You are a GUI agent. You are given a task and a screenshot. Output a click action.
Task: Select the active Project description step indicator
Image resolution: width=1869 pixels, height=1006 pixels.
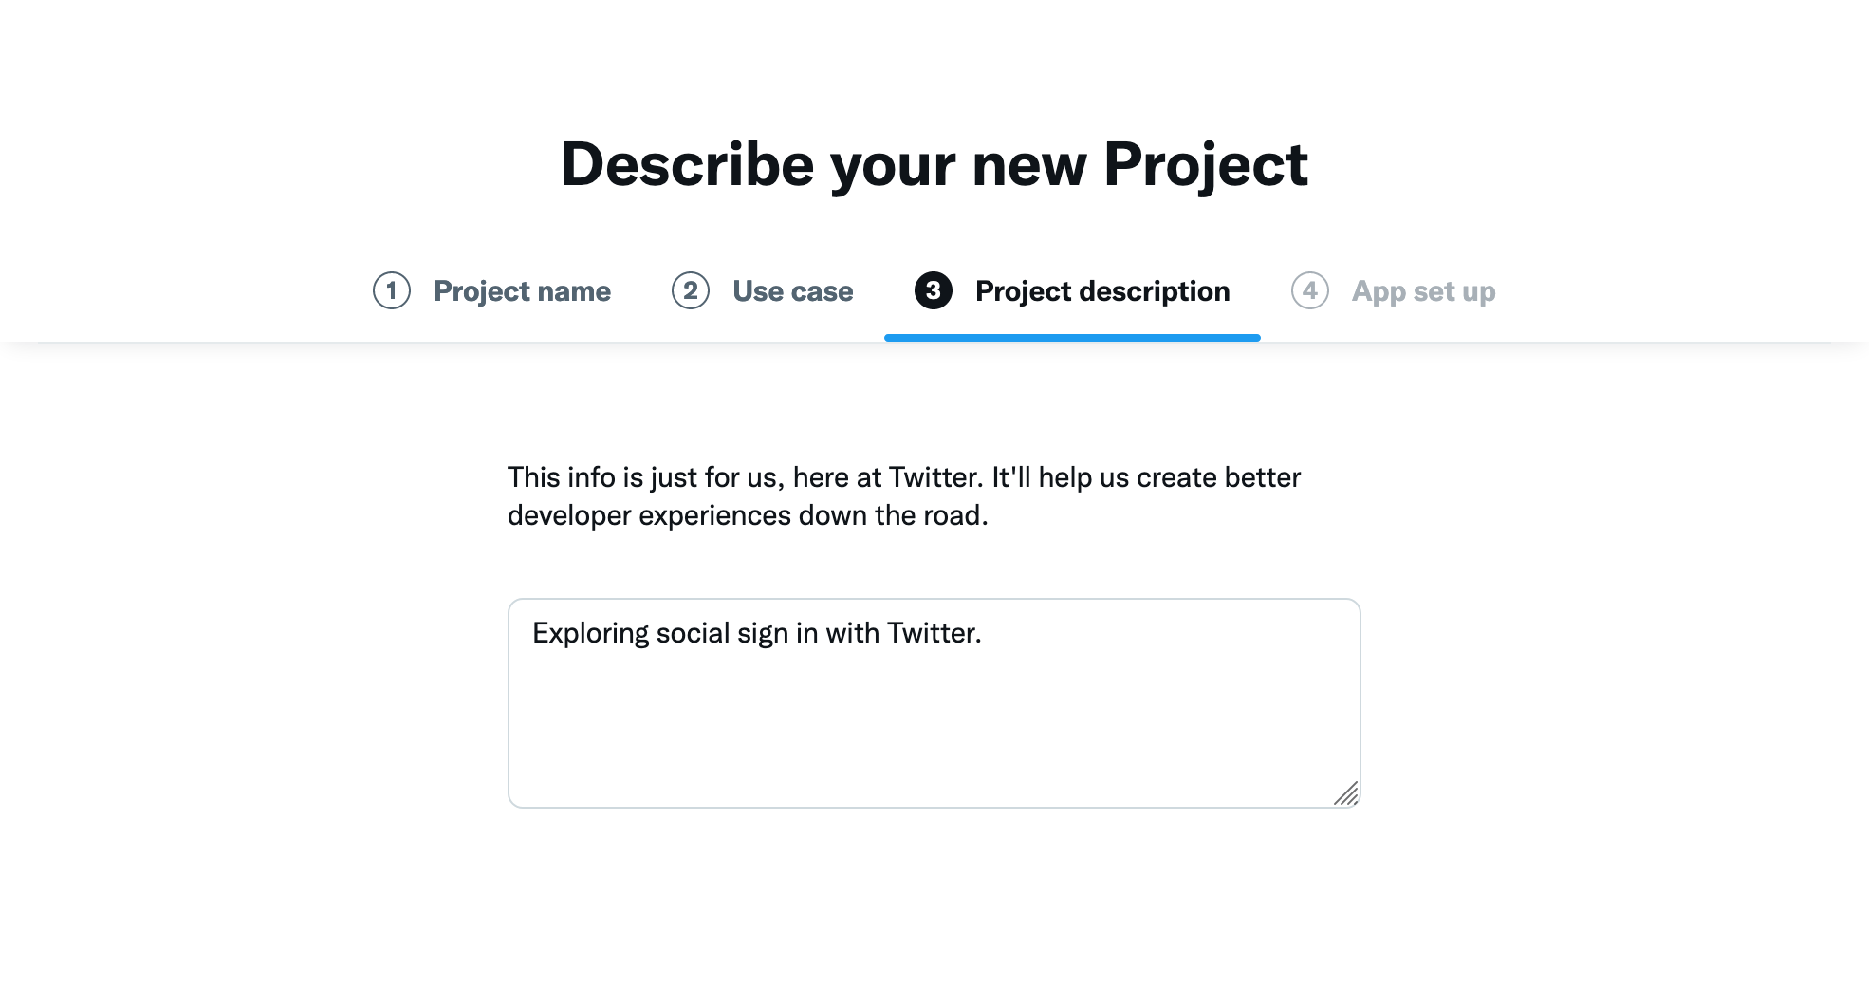click(1102, 291)
